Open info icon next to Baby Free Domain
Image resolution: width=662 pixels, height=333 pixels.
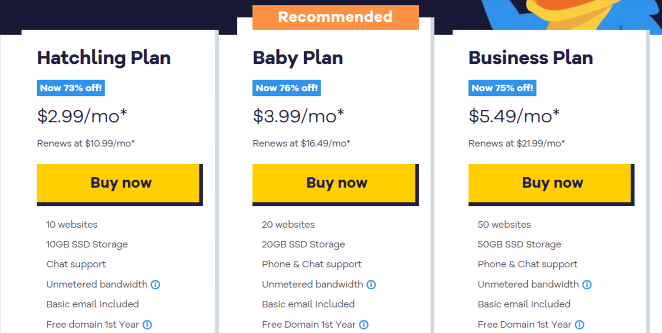pos(364,325)
